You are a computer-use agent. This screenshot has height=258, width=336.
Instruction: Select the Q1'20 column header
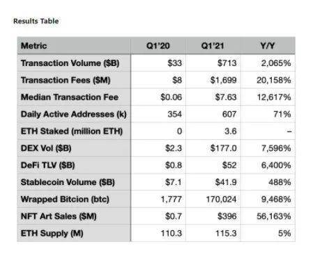pyautogui.click(x=158, y=46)
